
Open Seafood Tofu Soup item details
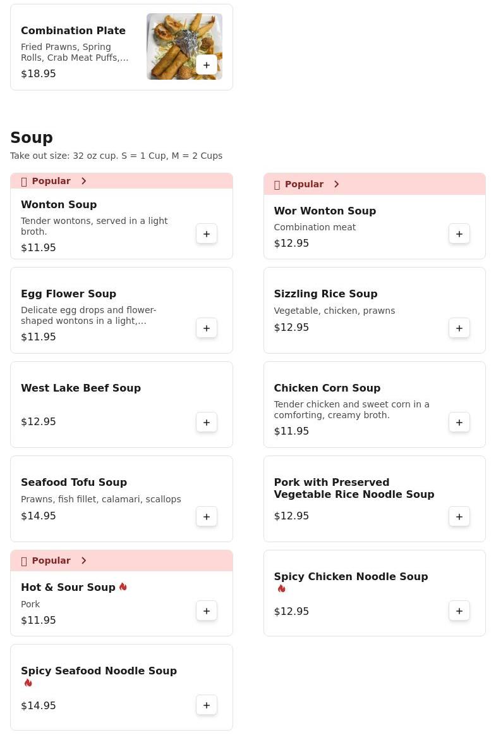(121, 499)
